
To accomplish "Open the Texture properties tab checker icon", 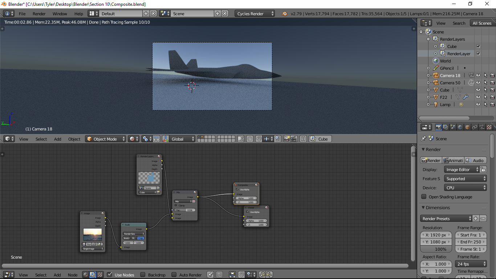I will [x=489, y=127].
